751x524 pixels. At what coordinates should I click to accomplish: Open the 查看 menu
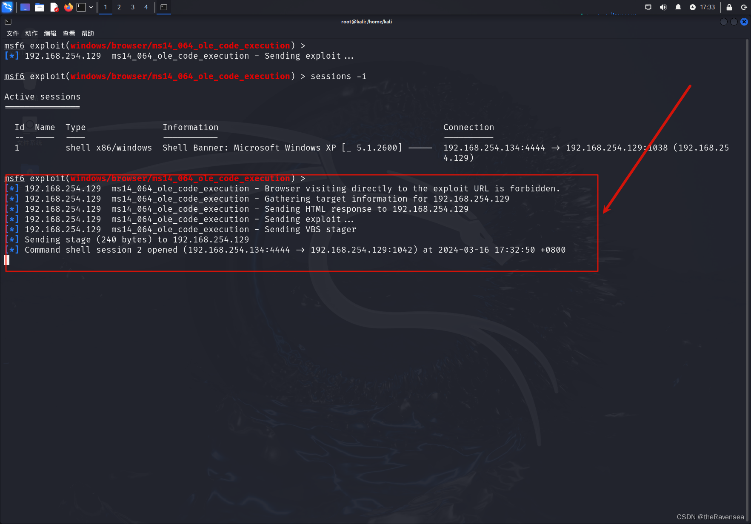click(69, 33)
